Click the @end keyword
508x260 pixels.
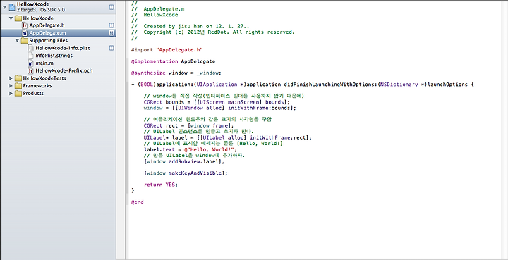tap(137, 202)
